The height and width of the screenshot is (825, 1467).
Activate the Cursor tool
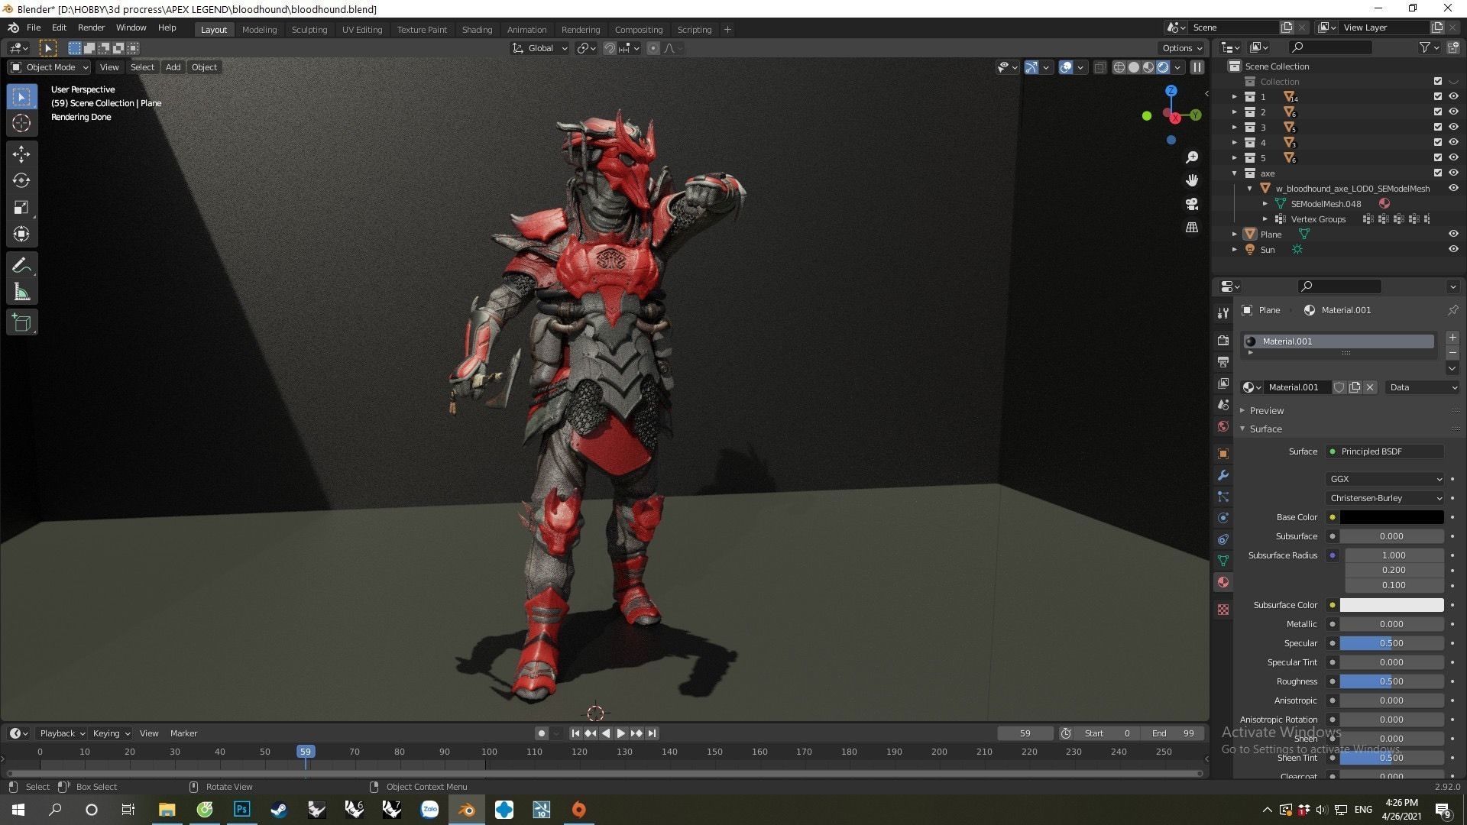point(21,123)
